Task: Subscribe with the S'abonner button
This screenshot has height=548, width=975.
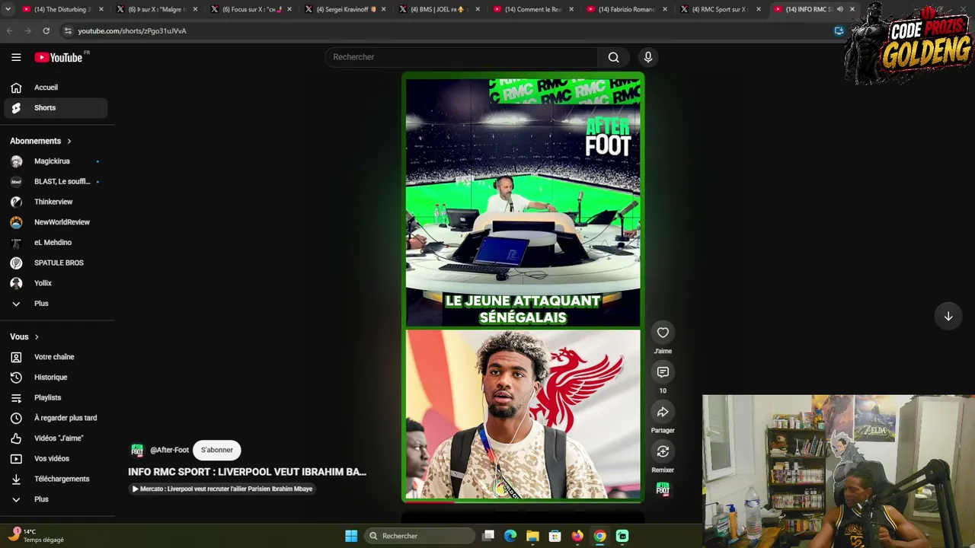Action: [217, 450]
